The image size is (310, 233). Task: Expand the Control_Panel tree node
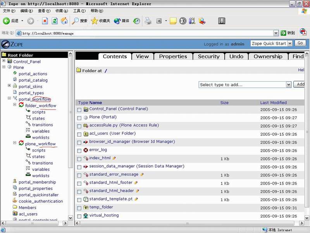[4, 61]
